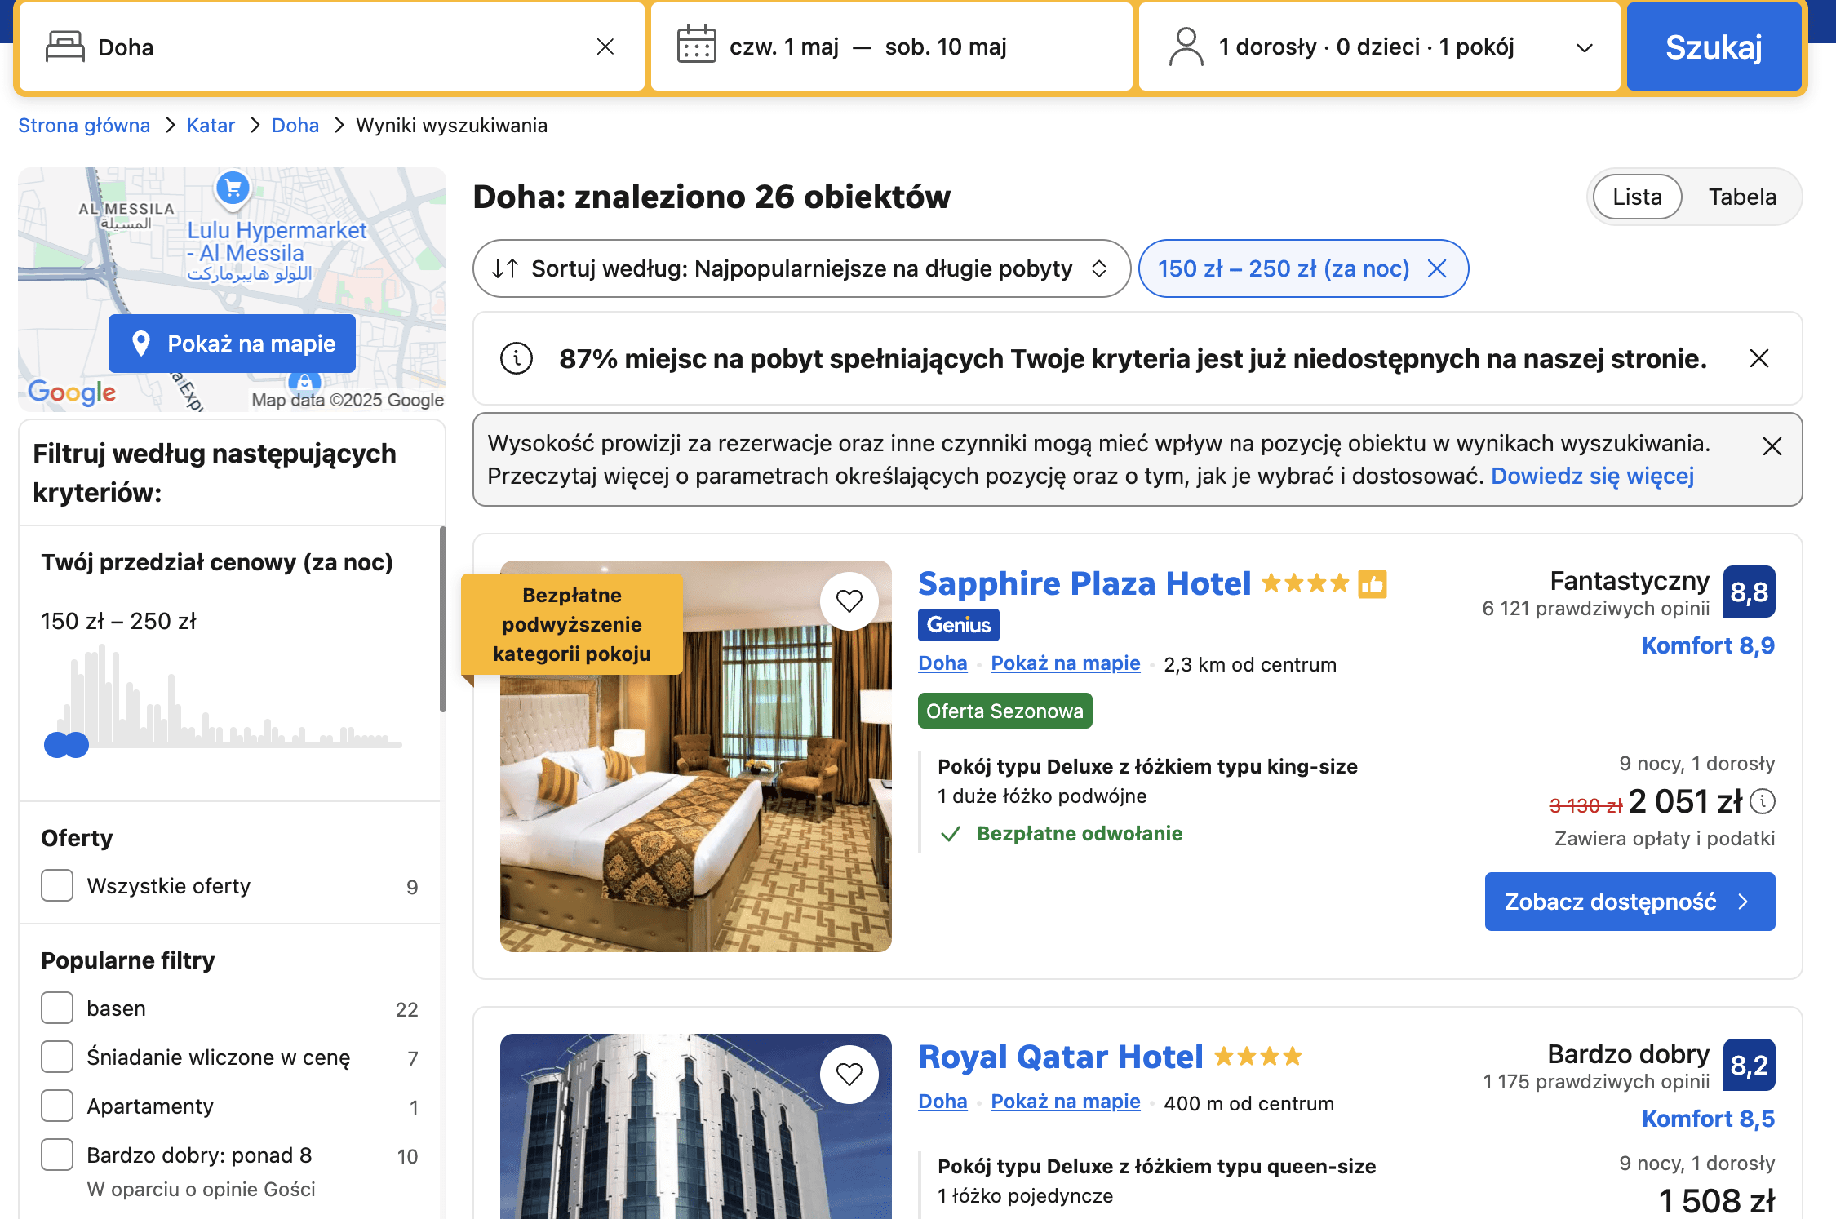Tick the Wszystkie oferty checkbox
This screenshot has height=1219, width=1836.
pyautogui.click(x=57, y=885)
